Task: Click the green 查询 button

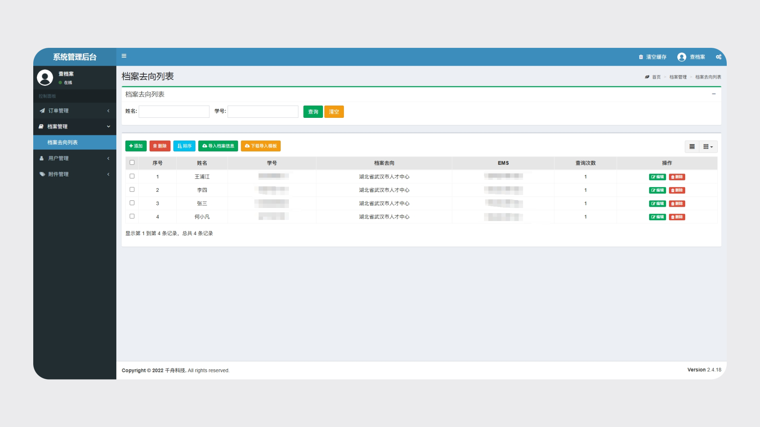Action: coord(313,112)
